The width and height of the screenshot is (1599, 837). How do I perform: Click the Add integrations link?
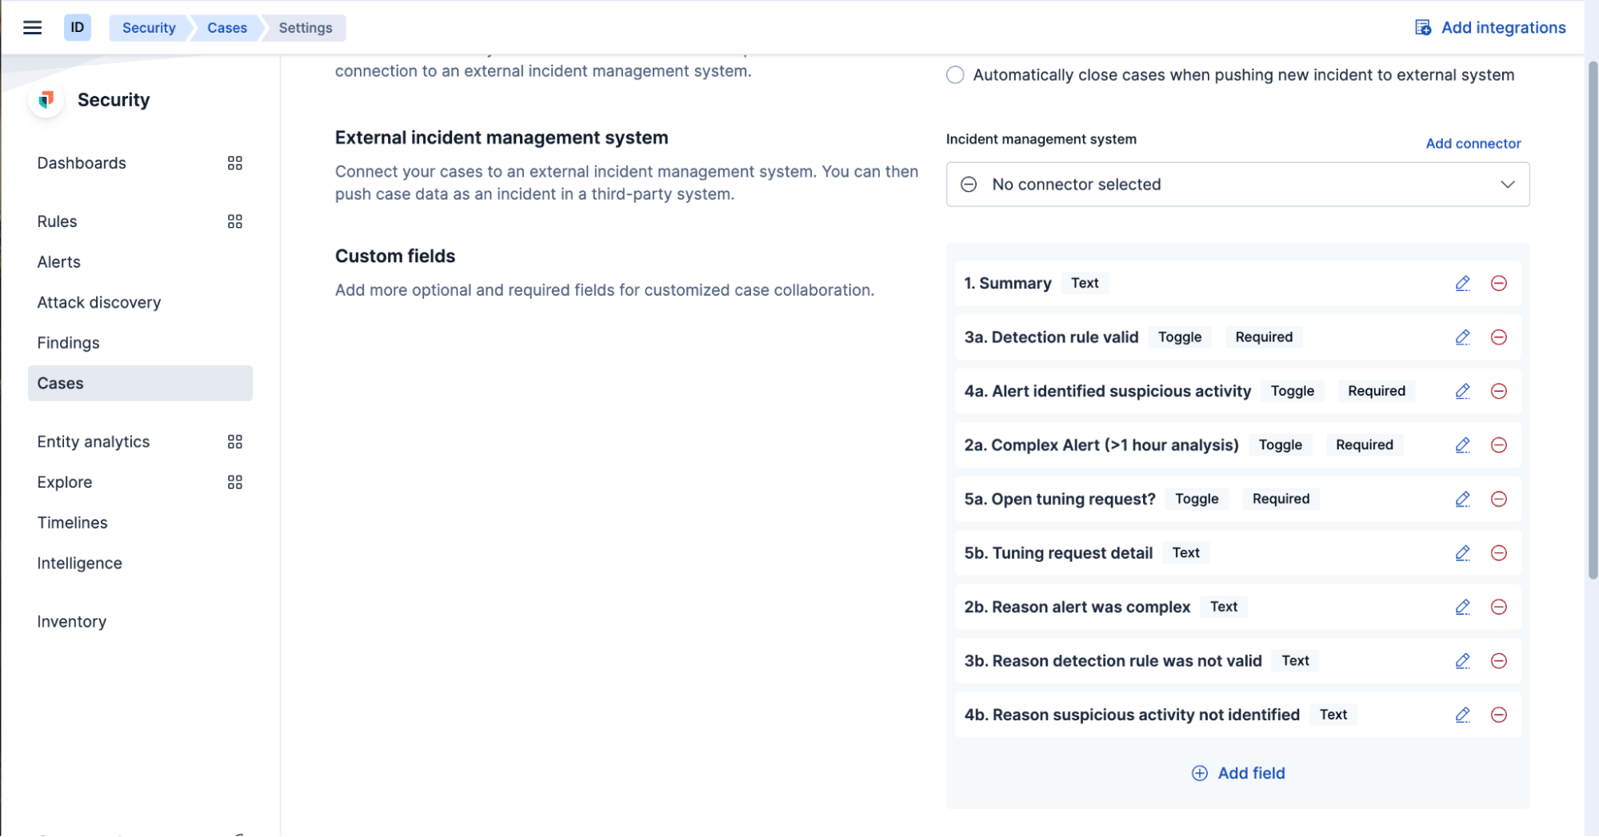(x=1490, y=28)
